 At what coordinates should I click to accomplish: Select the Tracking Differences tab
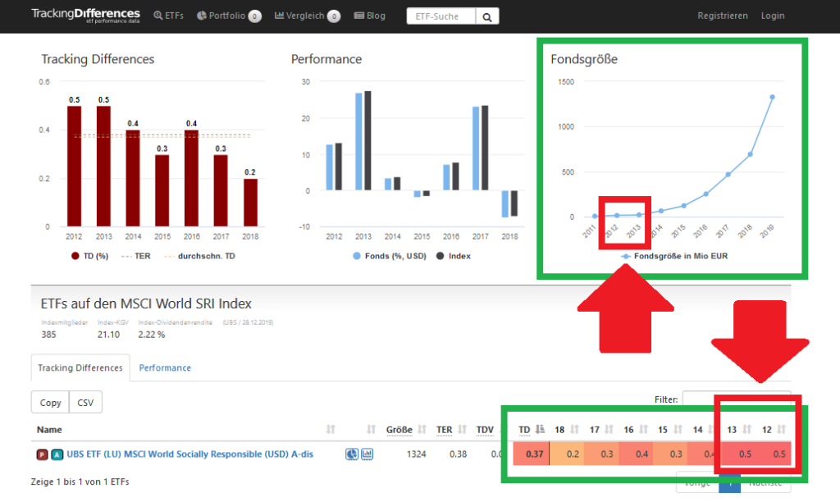pos(80,367)
